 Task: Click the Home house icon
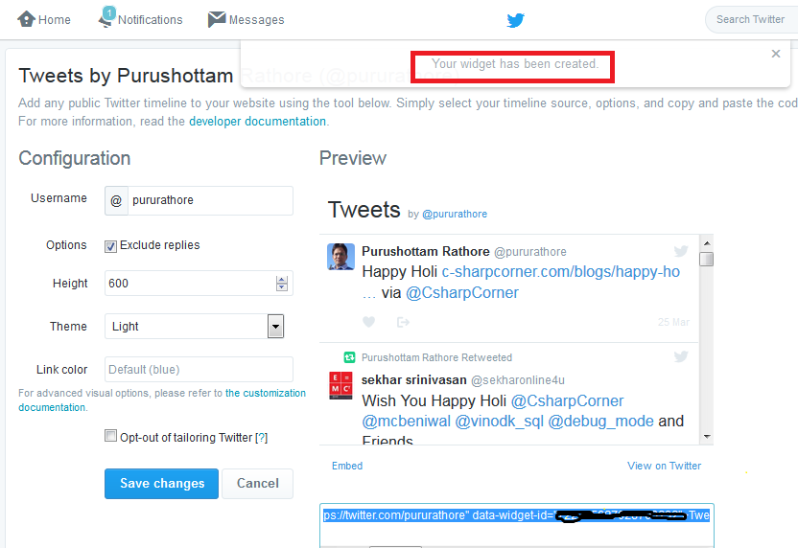tap(26, 19)
